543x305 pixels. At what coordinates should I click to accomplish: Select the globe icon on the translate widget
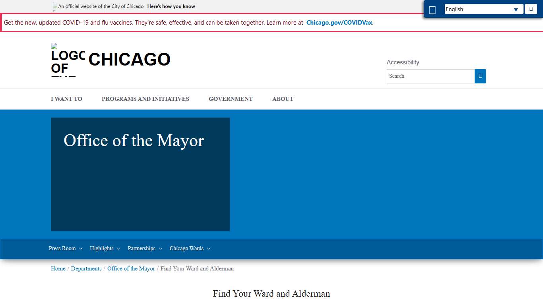coord(432,9)
